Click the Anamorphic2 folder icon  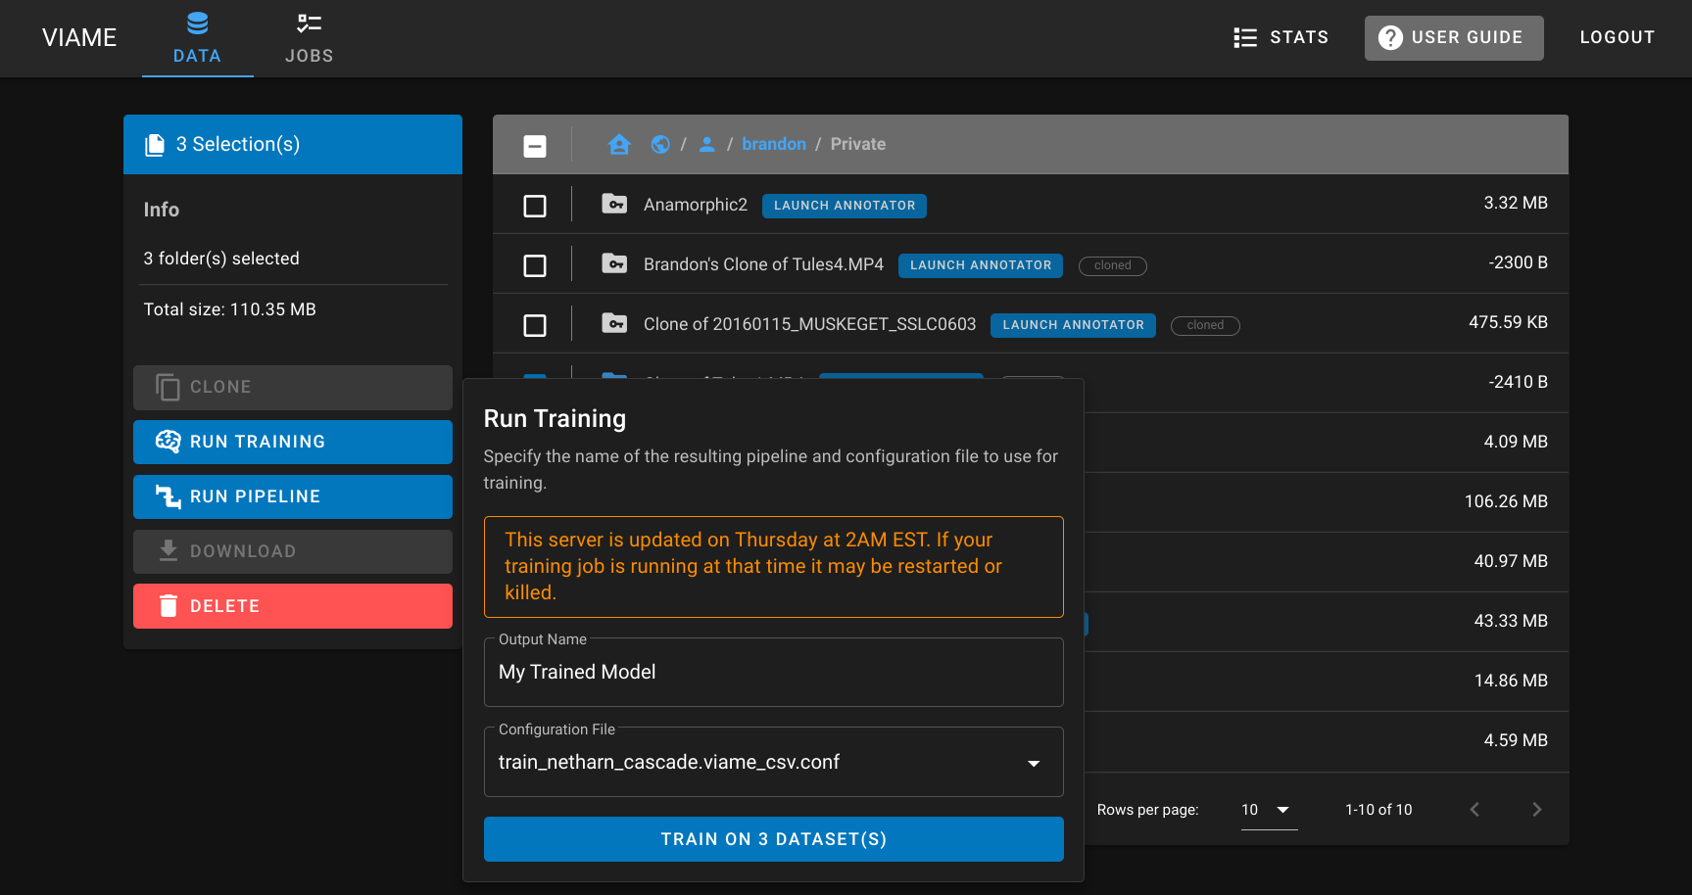(x=614, y=204)
